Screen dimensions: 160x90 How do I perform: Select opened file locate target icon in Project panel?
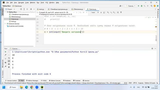(21, 9)
